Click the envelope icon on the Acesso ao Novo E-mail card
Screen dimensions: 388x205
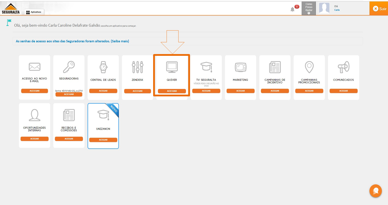[35, 67]
